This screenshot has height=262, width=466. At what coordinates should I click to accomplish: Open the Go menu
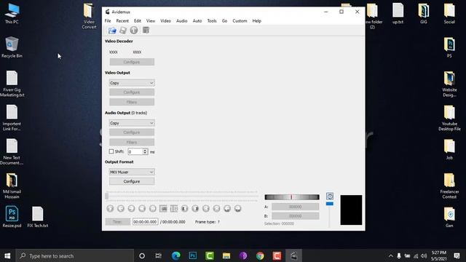tap(224, 21)
